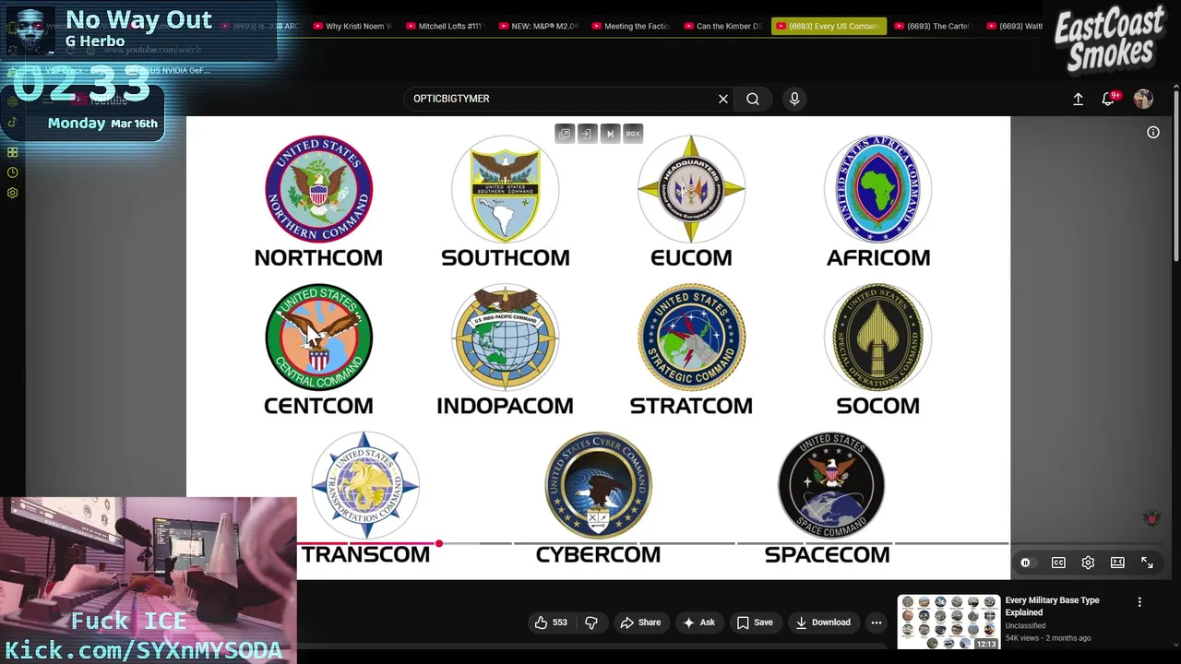Image resolution: width=1181 pixels, height=664 pixels.
Task: Click the sidebar clock history icon
Action: pos(13,172)
